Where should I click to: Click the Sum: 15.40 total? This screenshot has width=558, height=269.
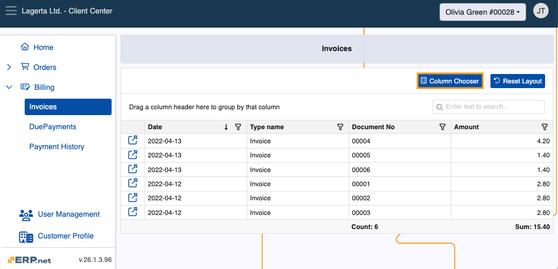(532, 227)
